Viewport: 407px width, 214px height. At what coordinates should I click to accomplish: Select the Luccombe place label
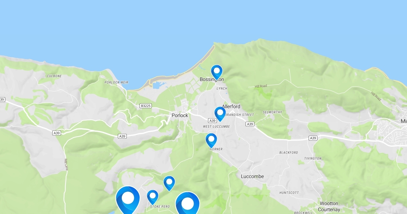(x=252, y=176)
